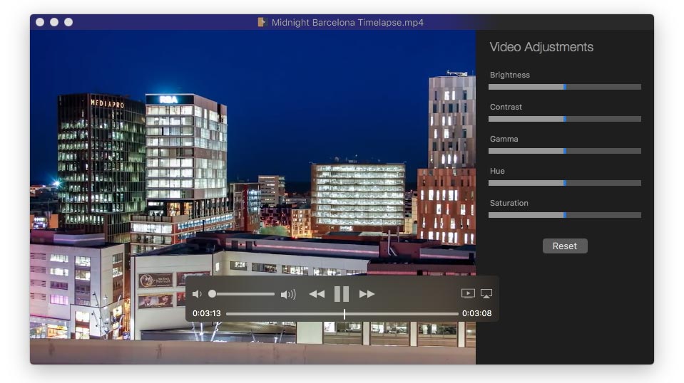
Task: Adjust the volume slider knob
Action: tap(212, 294)
